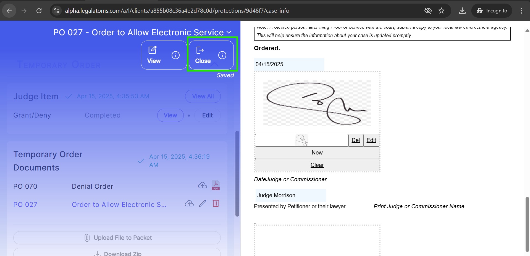The width and height of the screenshot is (530, 256).
Task: Edit PO 027 with pencil icon
Action: 203,204
